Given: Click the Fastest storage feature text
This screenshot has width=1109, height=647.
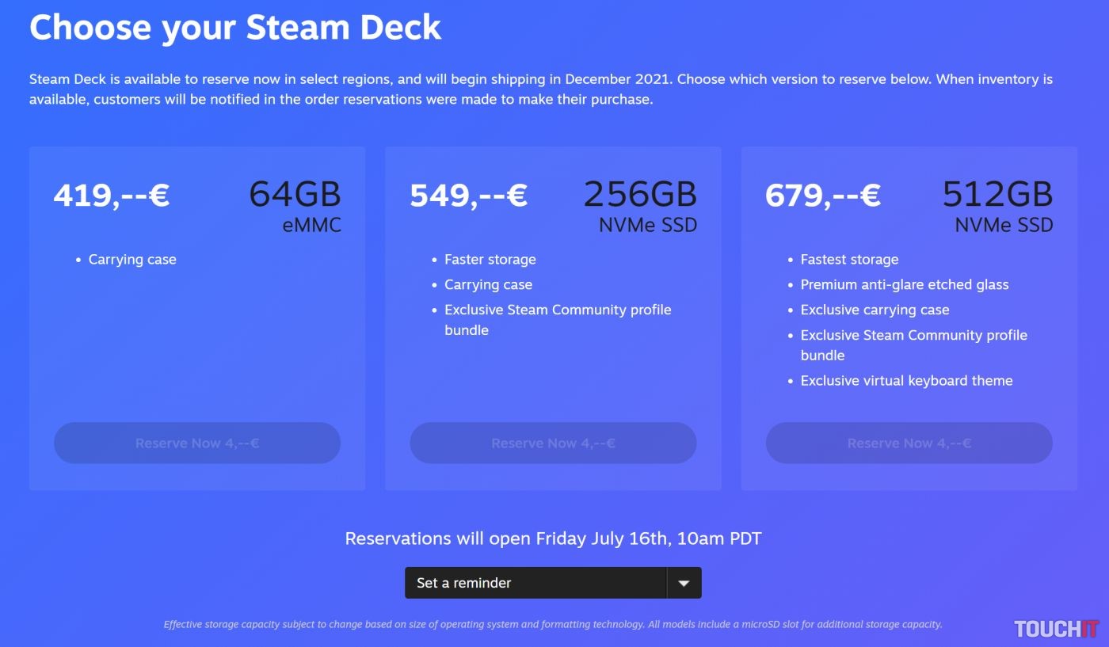Looking at the screenshot, I should click(849, 260).
